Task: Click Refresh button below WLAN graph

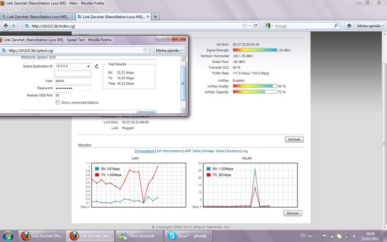Action: pyautogui.click(x=293, y=213)
